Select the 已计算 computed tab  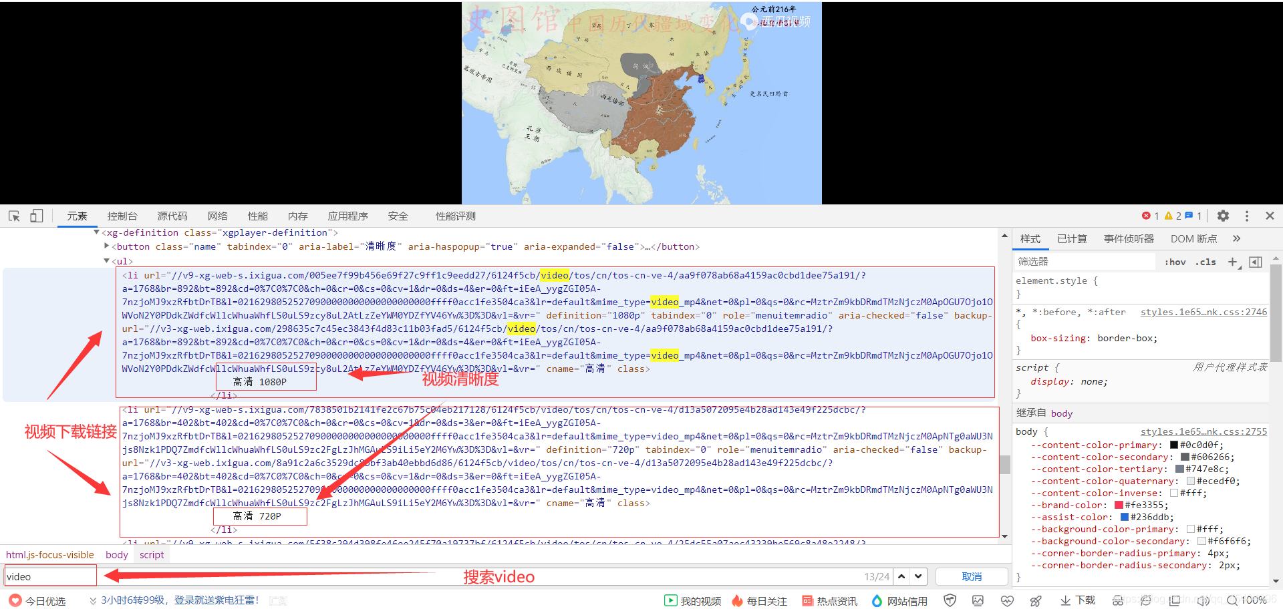[x=1072, y=238]
